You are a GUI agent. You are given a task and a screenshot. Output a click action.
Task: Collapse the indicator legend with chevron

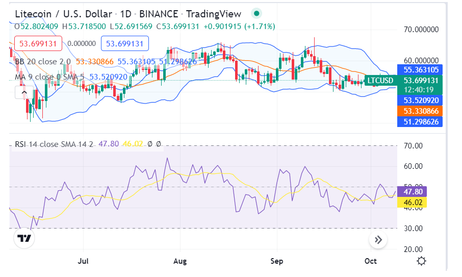(x=23, y=93)
